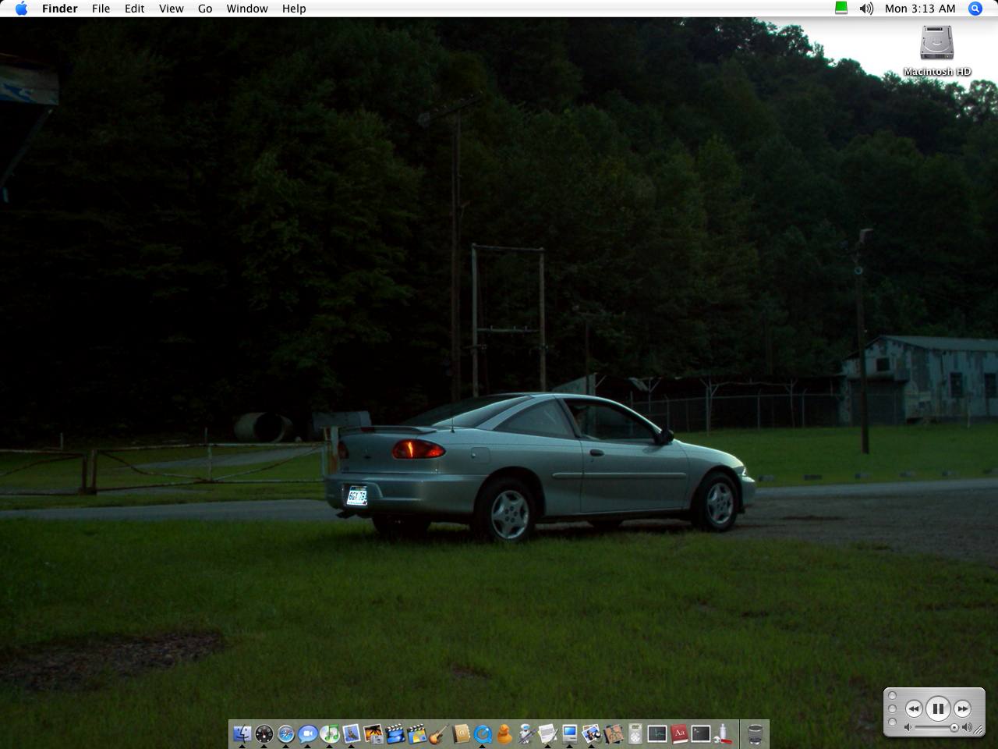
Task: Launch iChat from the Dock
Action: [308, 734]
